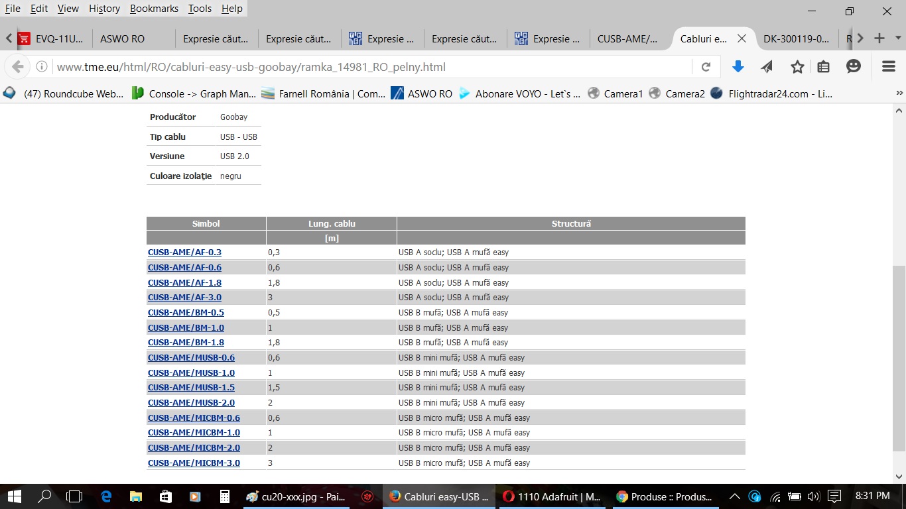Open the Action Center notification icon
Screen dimensions: 906x509
coord(835,496)
